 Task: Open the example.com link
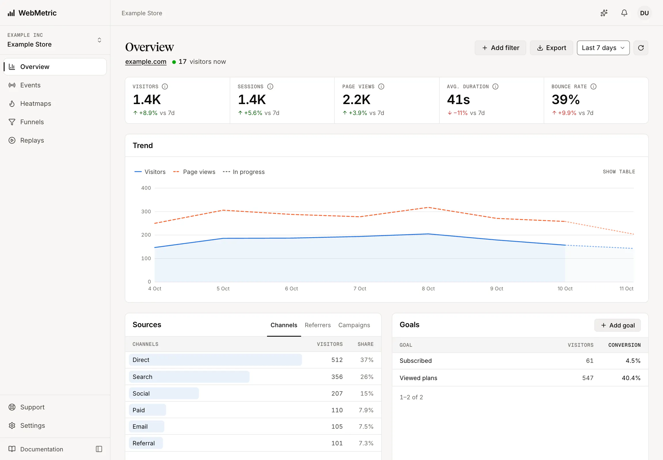(x=146, y=62)
